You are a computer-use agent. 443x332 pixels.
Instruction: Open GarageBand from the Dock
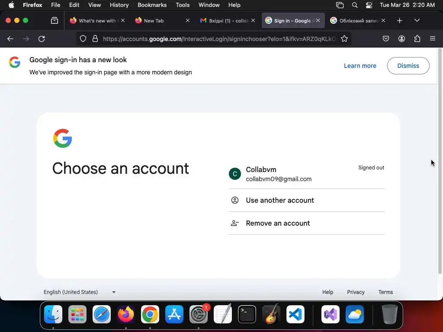click(271, 314)
